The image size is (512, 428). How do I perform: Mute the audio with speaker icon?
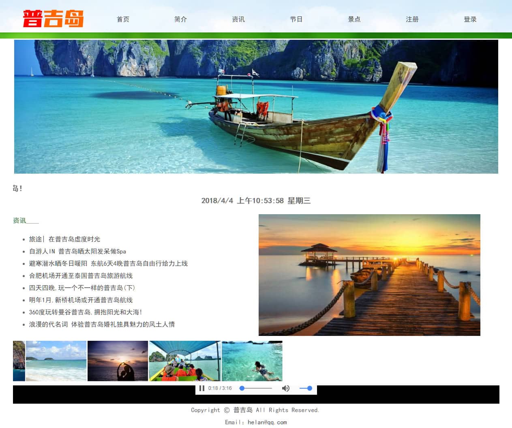coord(286,388)
